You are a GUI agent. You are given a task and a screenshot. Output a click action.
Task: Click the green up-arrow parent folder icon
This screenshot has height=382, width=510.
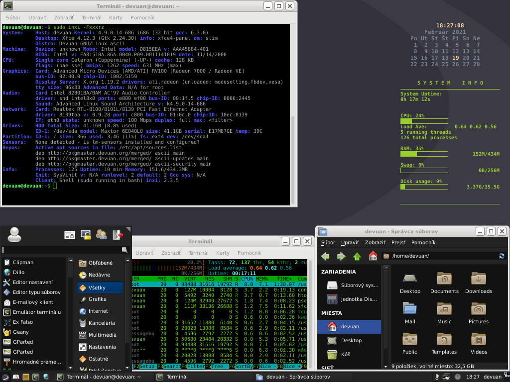pos(357,256)
